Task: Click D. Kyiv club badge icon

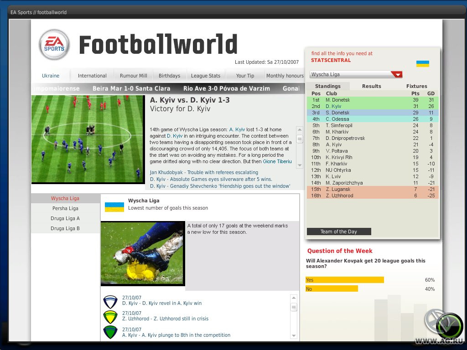Action: (x=110, y=302)
